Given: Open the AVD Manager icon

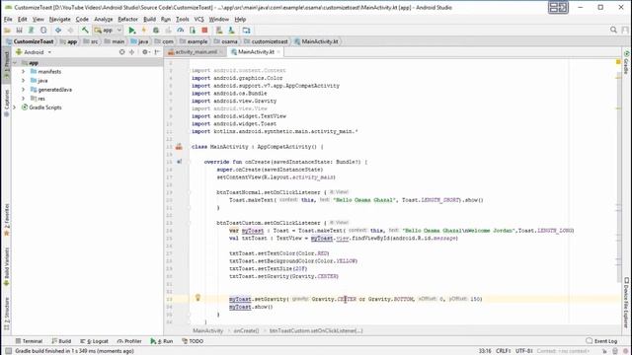Looking at the screenshot, I should [219, 31].
